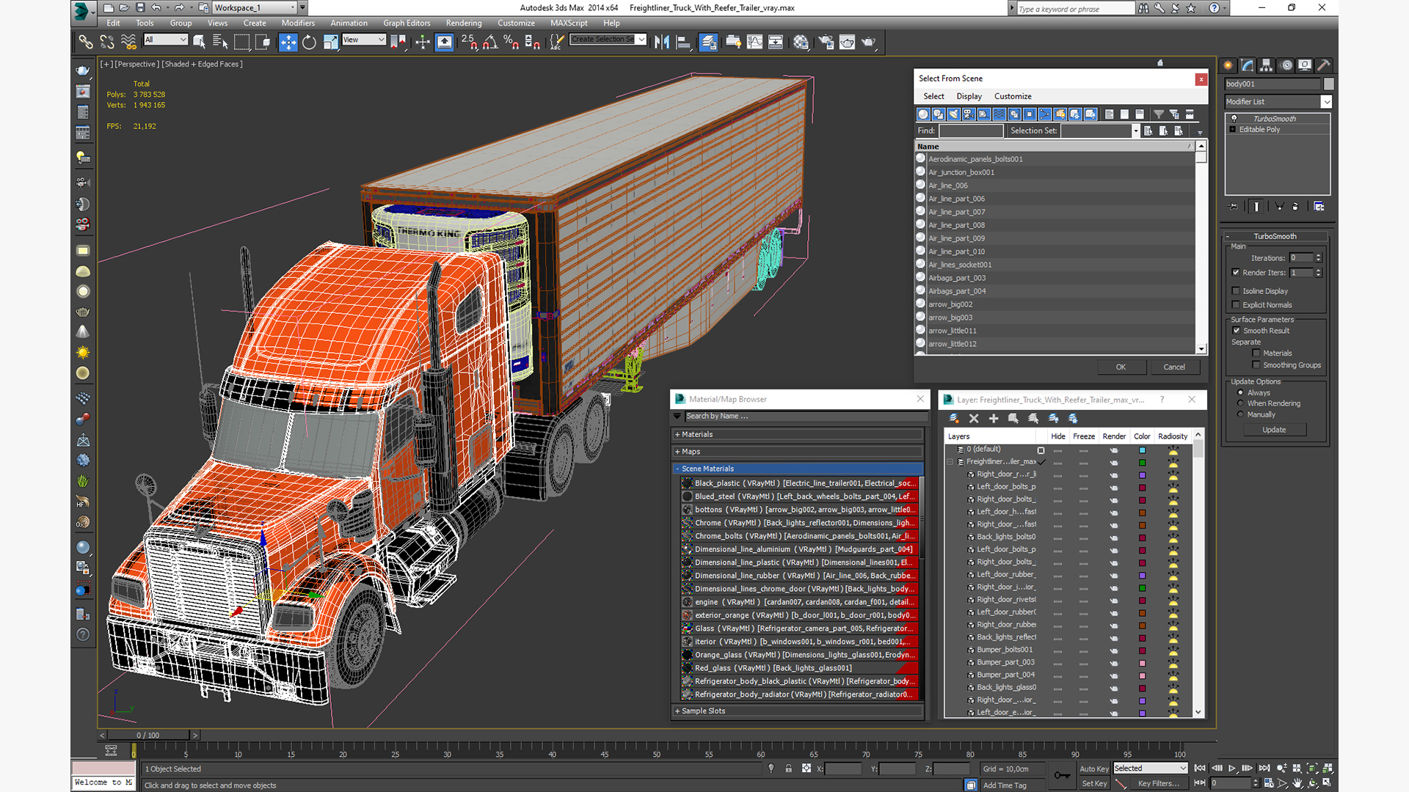Enable the Isoline Display checkbox
The height and width of the screenshot is (792, 1409).
coord(1236,291)
